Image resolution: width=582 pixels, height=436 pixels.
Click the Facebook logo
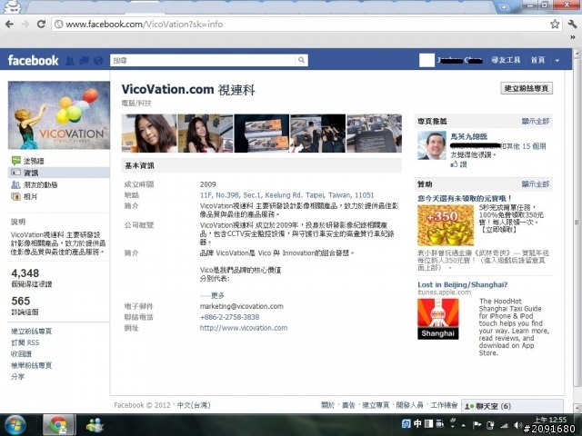coord(33,60)
